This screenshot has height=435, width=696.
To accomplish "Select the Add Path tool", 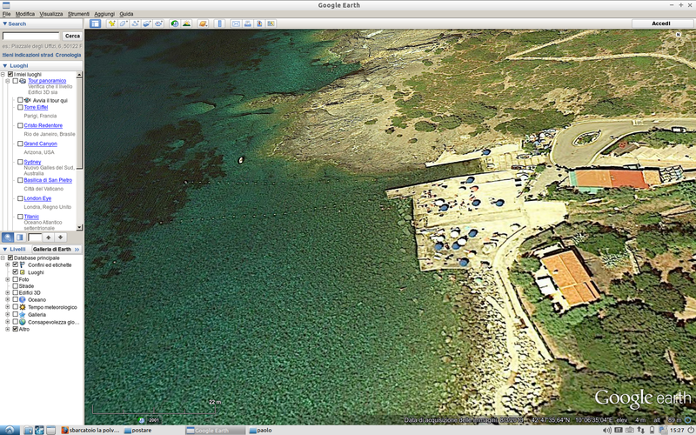I will [135, 23].
